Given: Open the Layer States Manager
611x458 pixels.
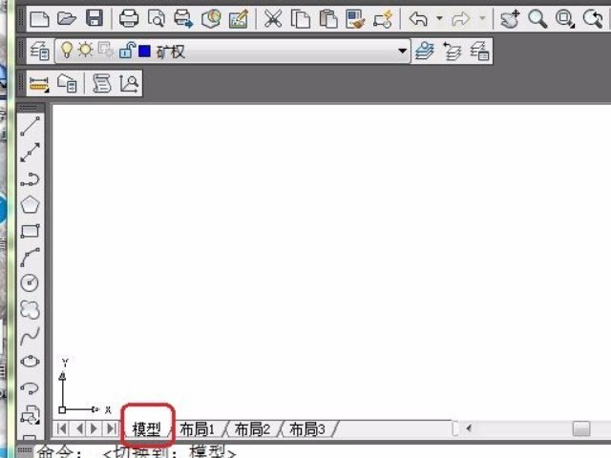Looking at the screenshot, I should 479,51.
